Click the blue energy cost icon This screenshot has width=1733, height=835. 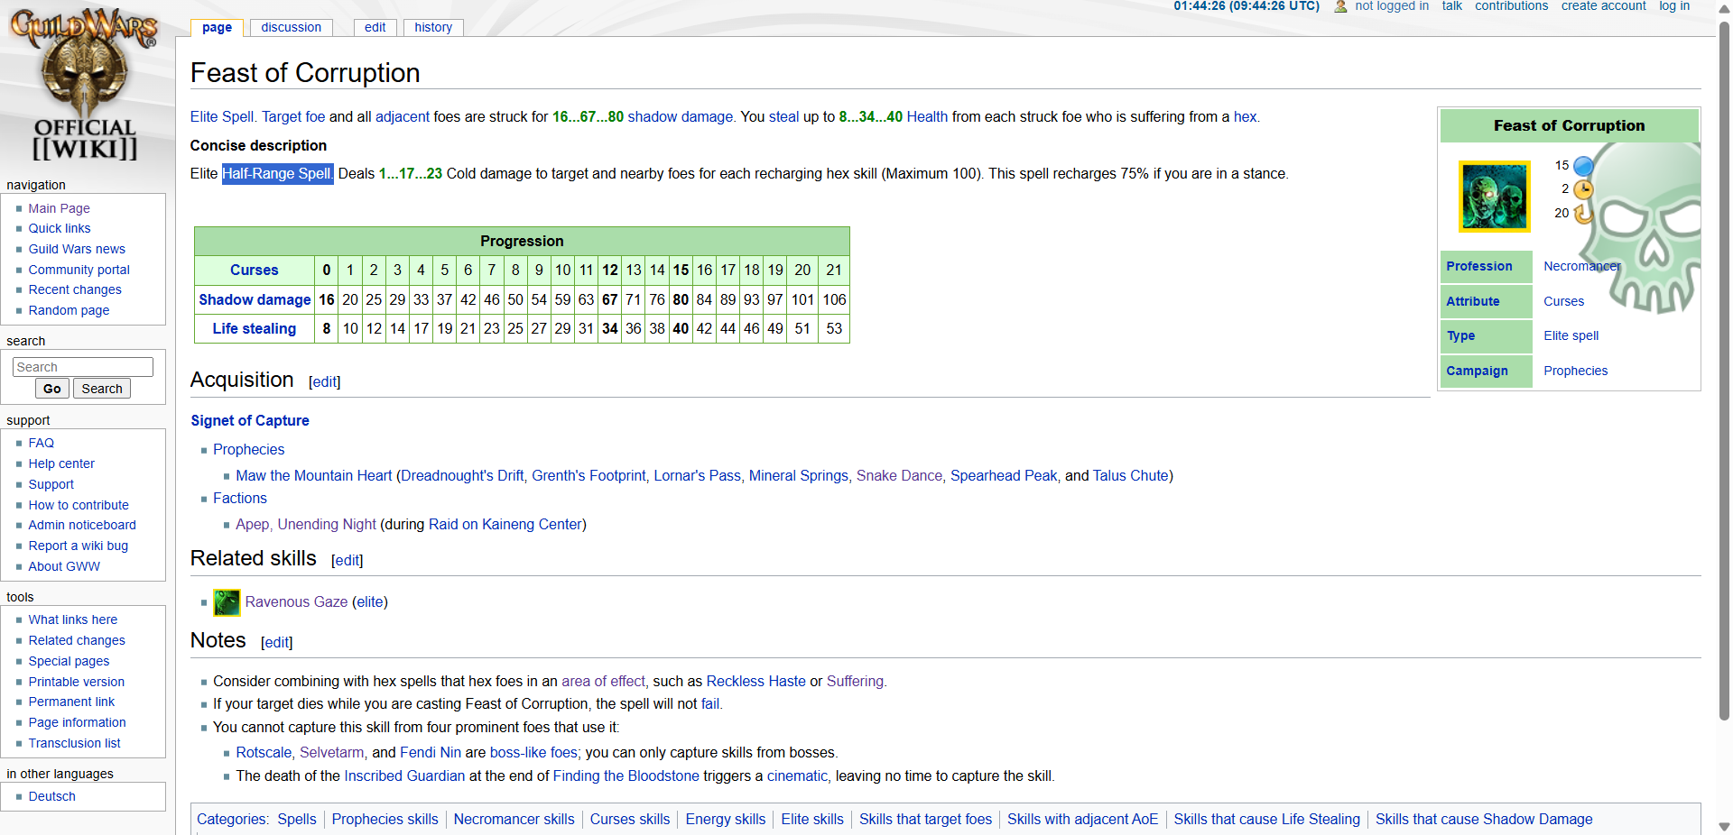[1583, 166]
